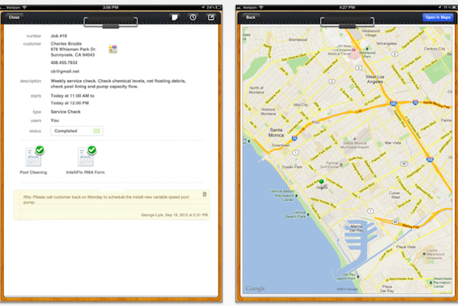Tap the Google logo on the map
Image resolution: width=458 pixels, height=306 pixels.
click(x=255, y=289)
